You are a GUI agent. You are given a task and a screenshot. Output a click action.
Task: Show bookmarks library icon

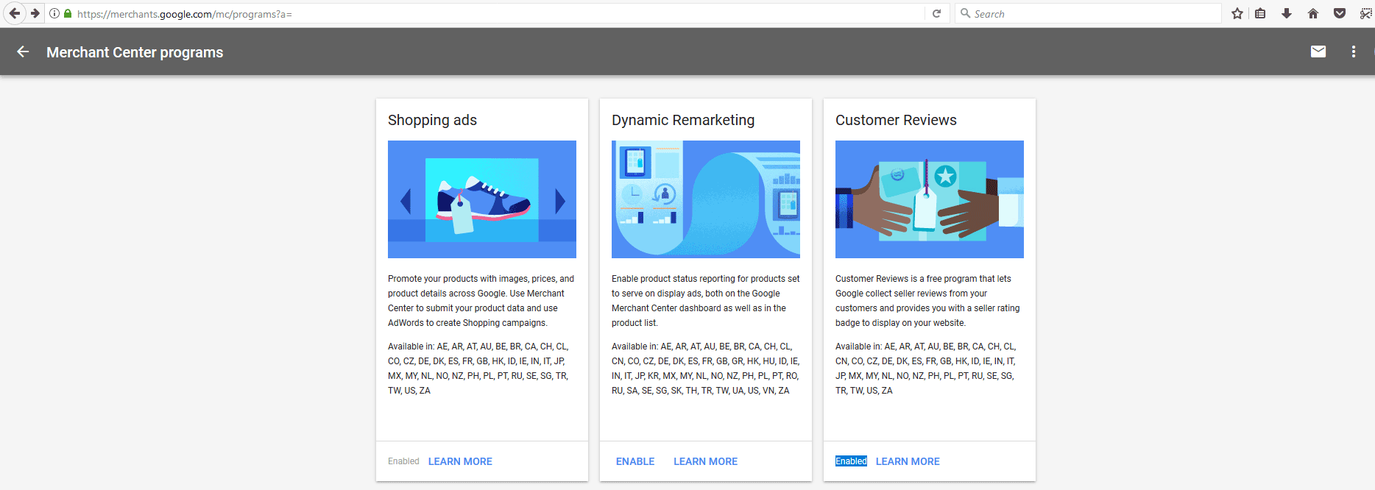[x=1260, y=13]
